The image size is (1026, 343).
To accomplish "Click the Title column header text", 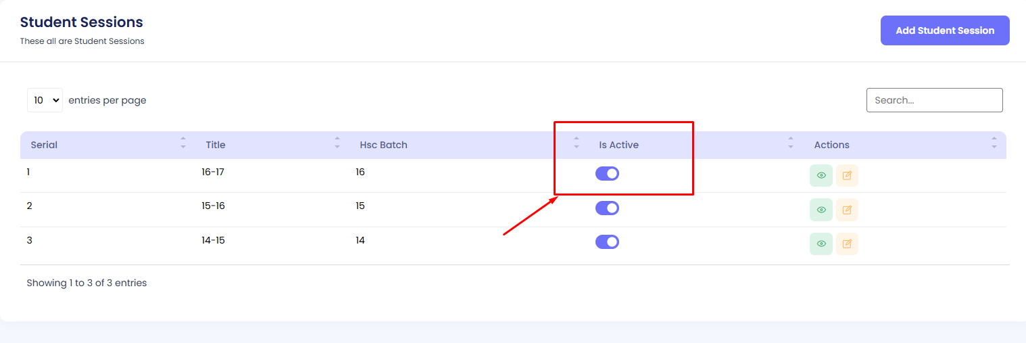I will [216, 145].
